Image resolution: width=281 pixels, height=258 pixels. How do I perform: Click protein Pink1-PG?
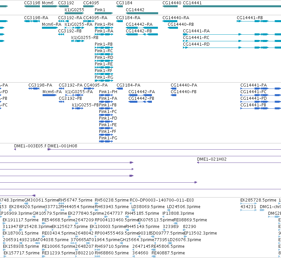[x=108, y=138]
